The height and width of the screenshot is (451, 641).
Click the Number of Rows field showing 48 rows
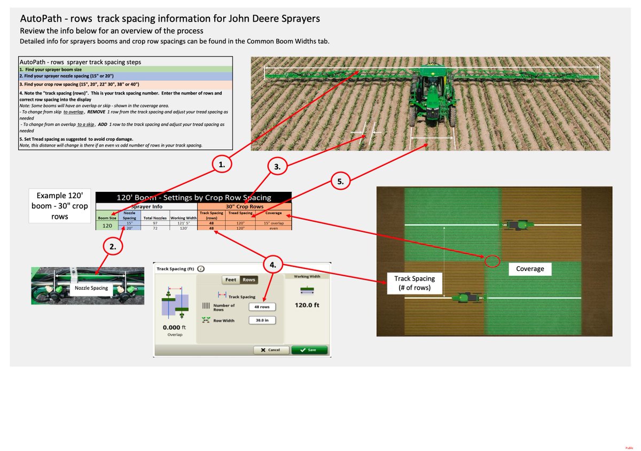[x=262, y=307]
